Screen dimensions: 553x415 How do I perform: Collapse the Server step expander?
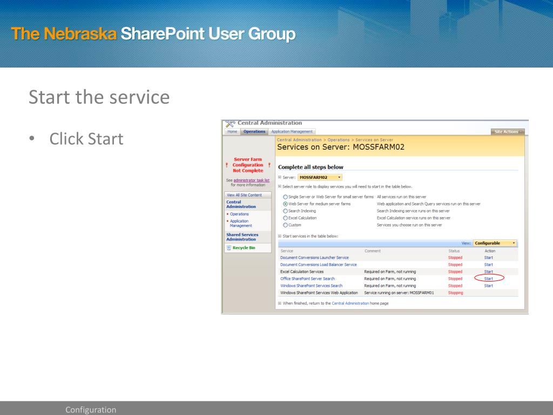click(x=280, y=177)
